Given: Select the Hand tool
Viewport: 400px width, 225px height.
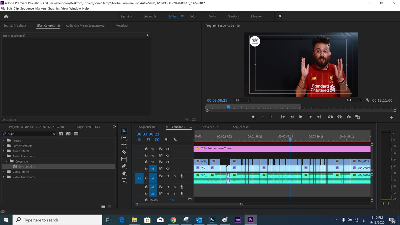Looking at the screenshot, I should click(124, 173).
